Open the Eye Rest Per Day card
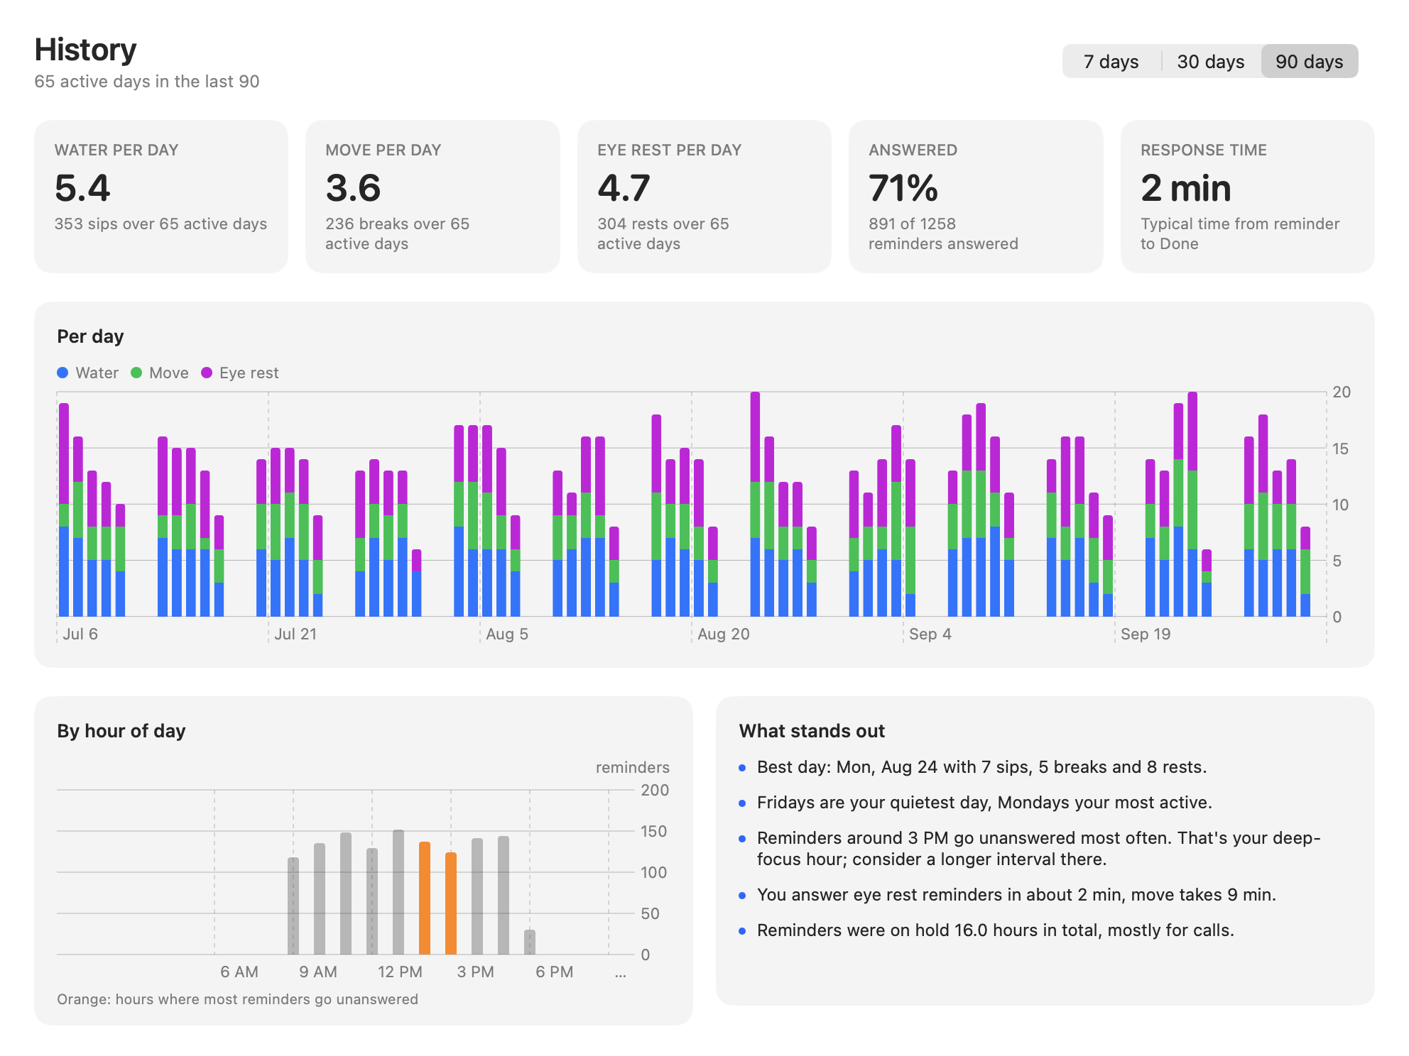 click(x=704, y=197)
